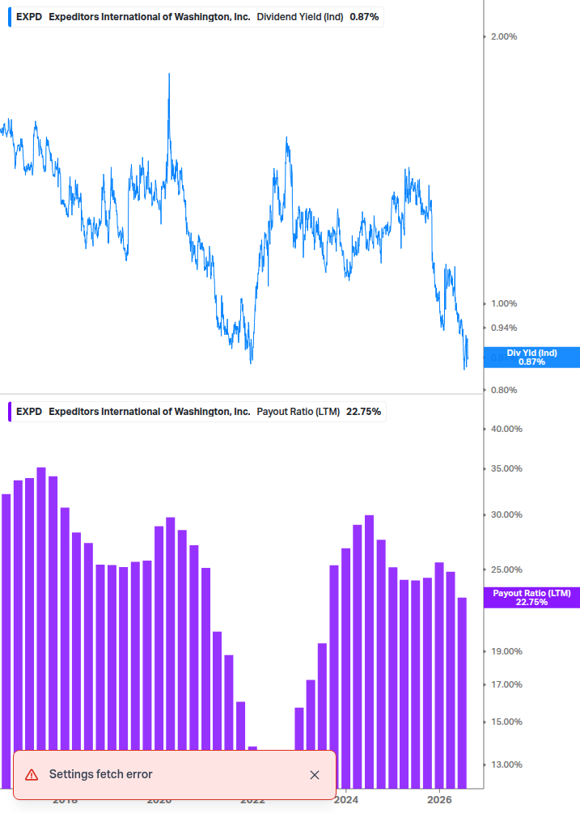Click the 40.00% label on payout ratio axis
The image size is (580, 813).
506,429
